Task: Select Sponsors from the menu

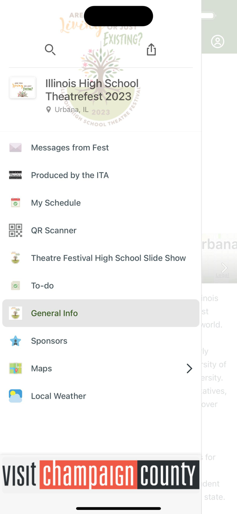Action: 49,341
